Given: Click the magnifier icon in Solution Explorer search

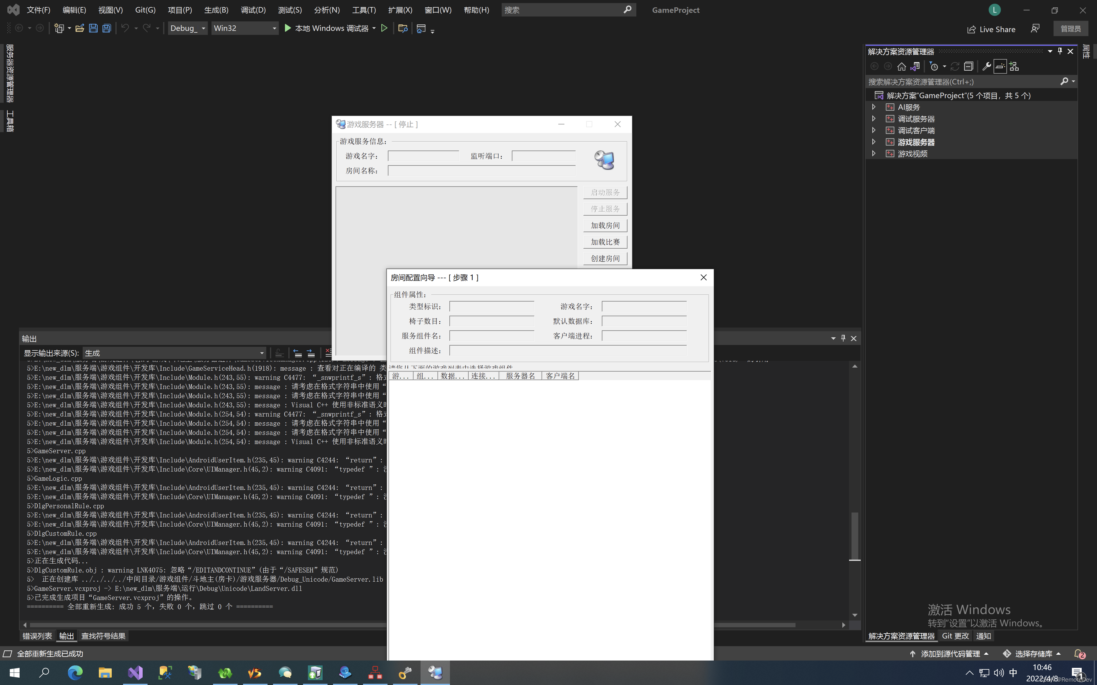Looking at the screenshot, I should (1064, 82).
